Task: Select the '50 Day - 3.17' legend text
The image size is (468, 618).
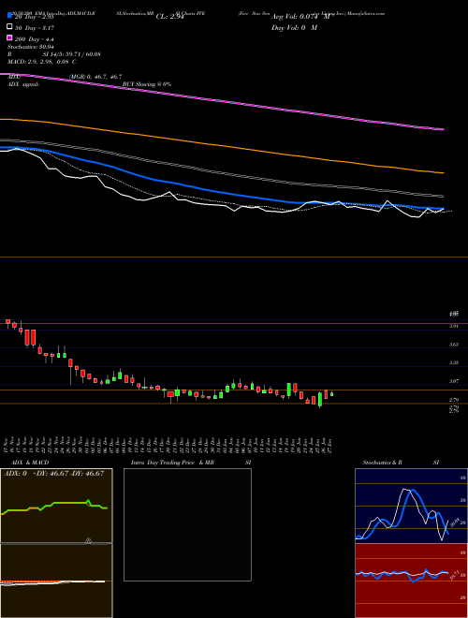Action: point(34,28)
